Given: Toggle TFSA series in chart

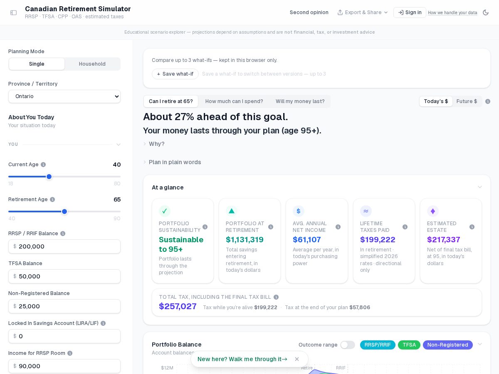Looking at the screenshot, I should coord(409,345).
